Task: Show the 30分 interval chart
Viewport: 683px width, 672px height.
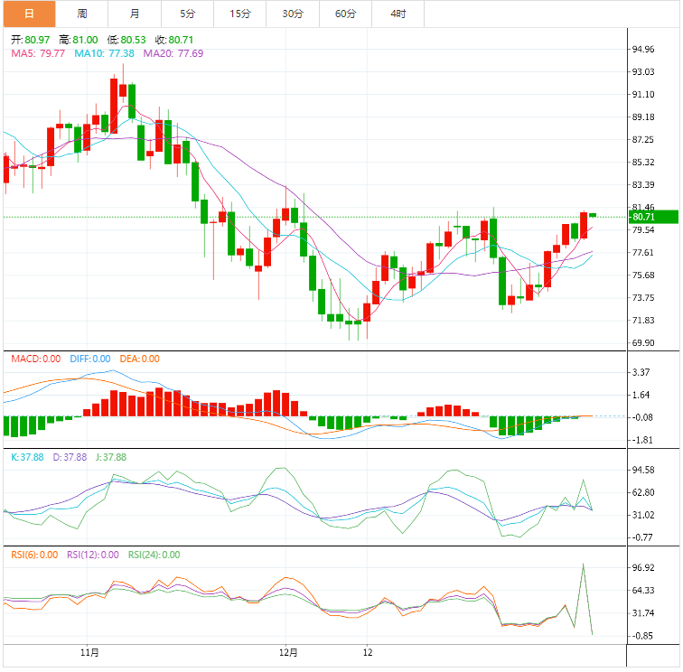Action: (x=292, y=14)
